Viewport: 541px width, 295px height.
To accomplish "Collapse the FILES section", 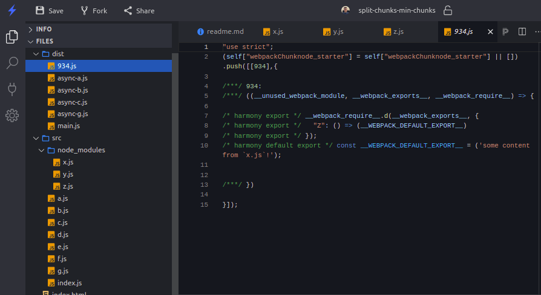I will tap(44, 42).
